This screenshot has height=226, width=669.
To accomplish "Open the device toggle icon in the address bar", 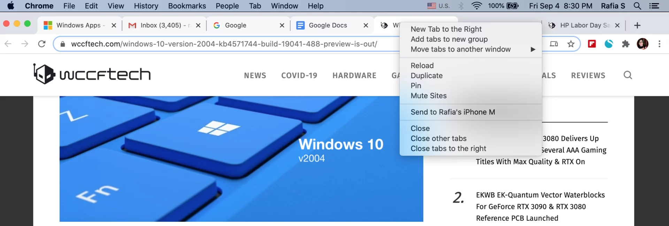I will [554, 44].
